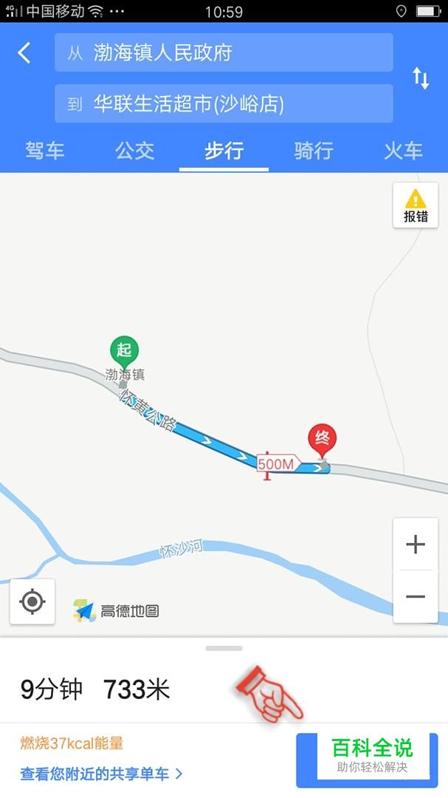
Task: Expand route details via panel handle
Action: [x=224, y=649]
